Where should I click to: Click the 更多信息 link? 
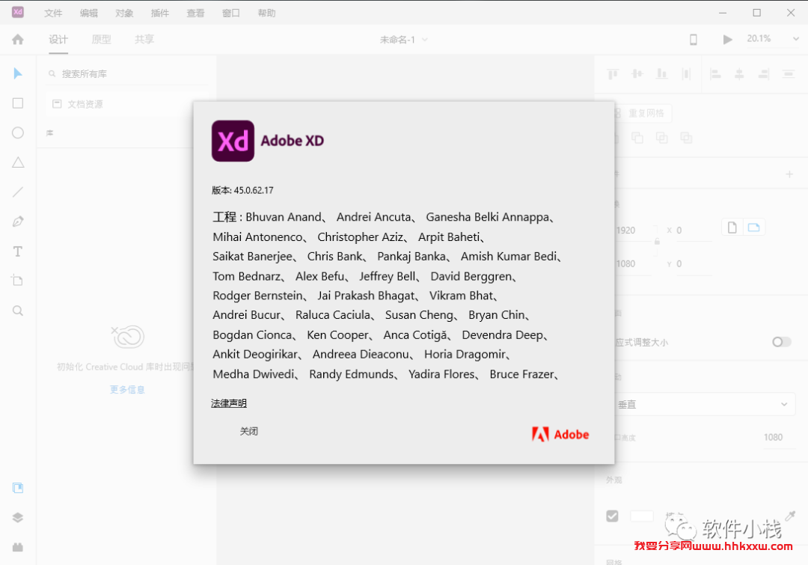(126, 390)
